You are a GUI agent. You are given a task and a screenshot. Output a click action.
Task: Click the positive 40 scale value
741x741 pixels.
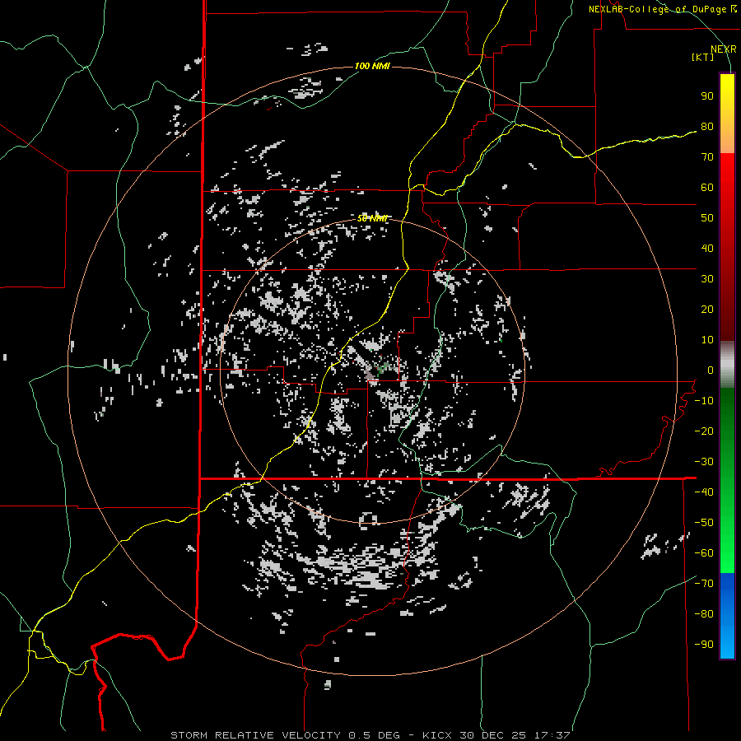pyautogui.click(x=707, y=249)
